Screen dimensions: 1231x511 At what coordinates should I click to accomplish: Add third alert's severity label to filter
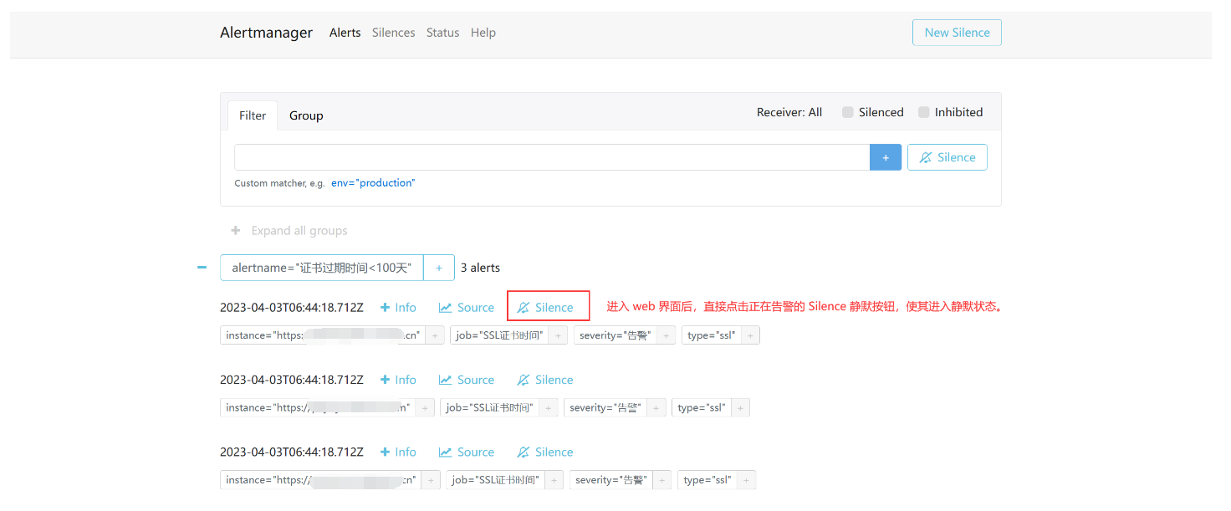(662, 480)
